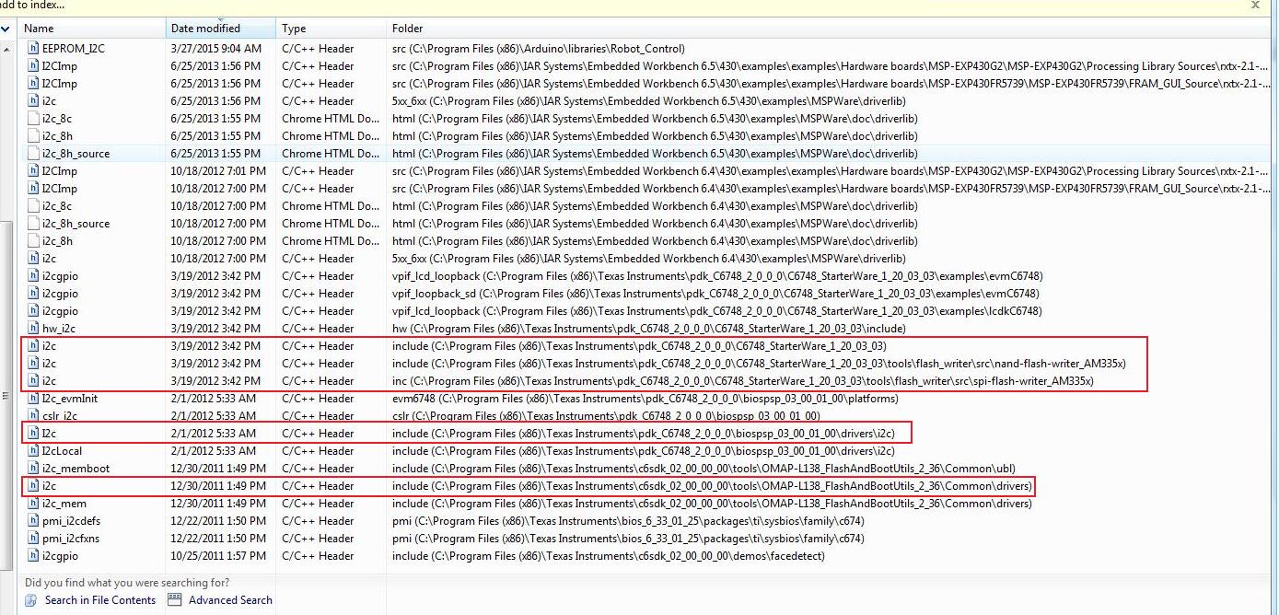Click the csIr biospsp_03_00_01_00 folder path
Image resolution: width=1279 pixels, height=615 pixels.
click(x=604, y=415)
